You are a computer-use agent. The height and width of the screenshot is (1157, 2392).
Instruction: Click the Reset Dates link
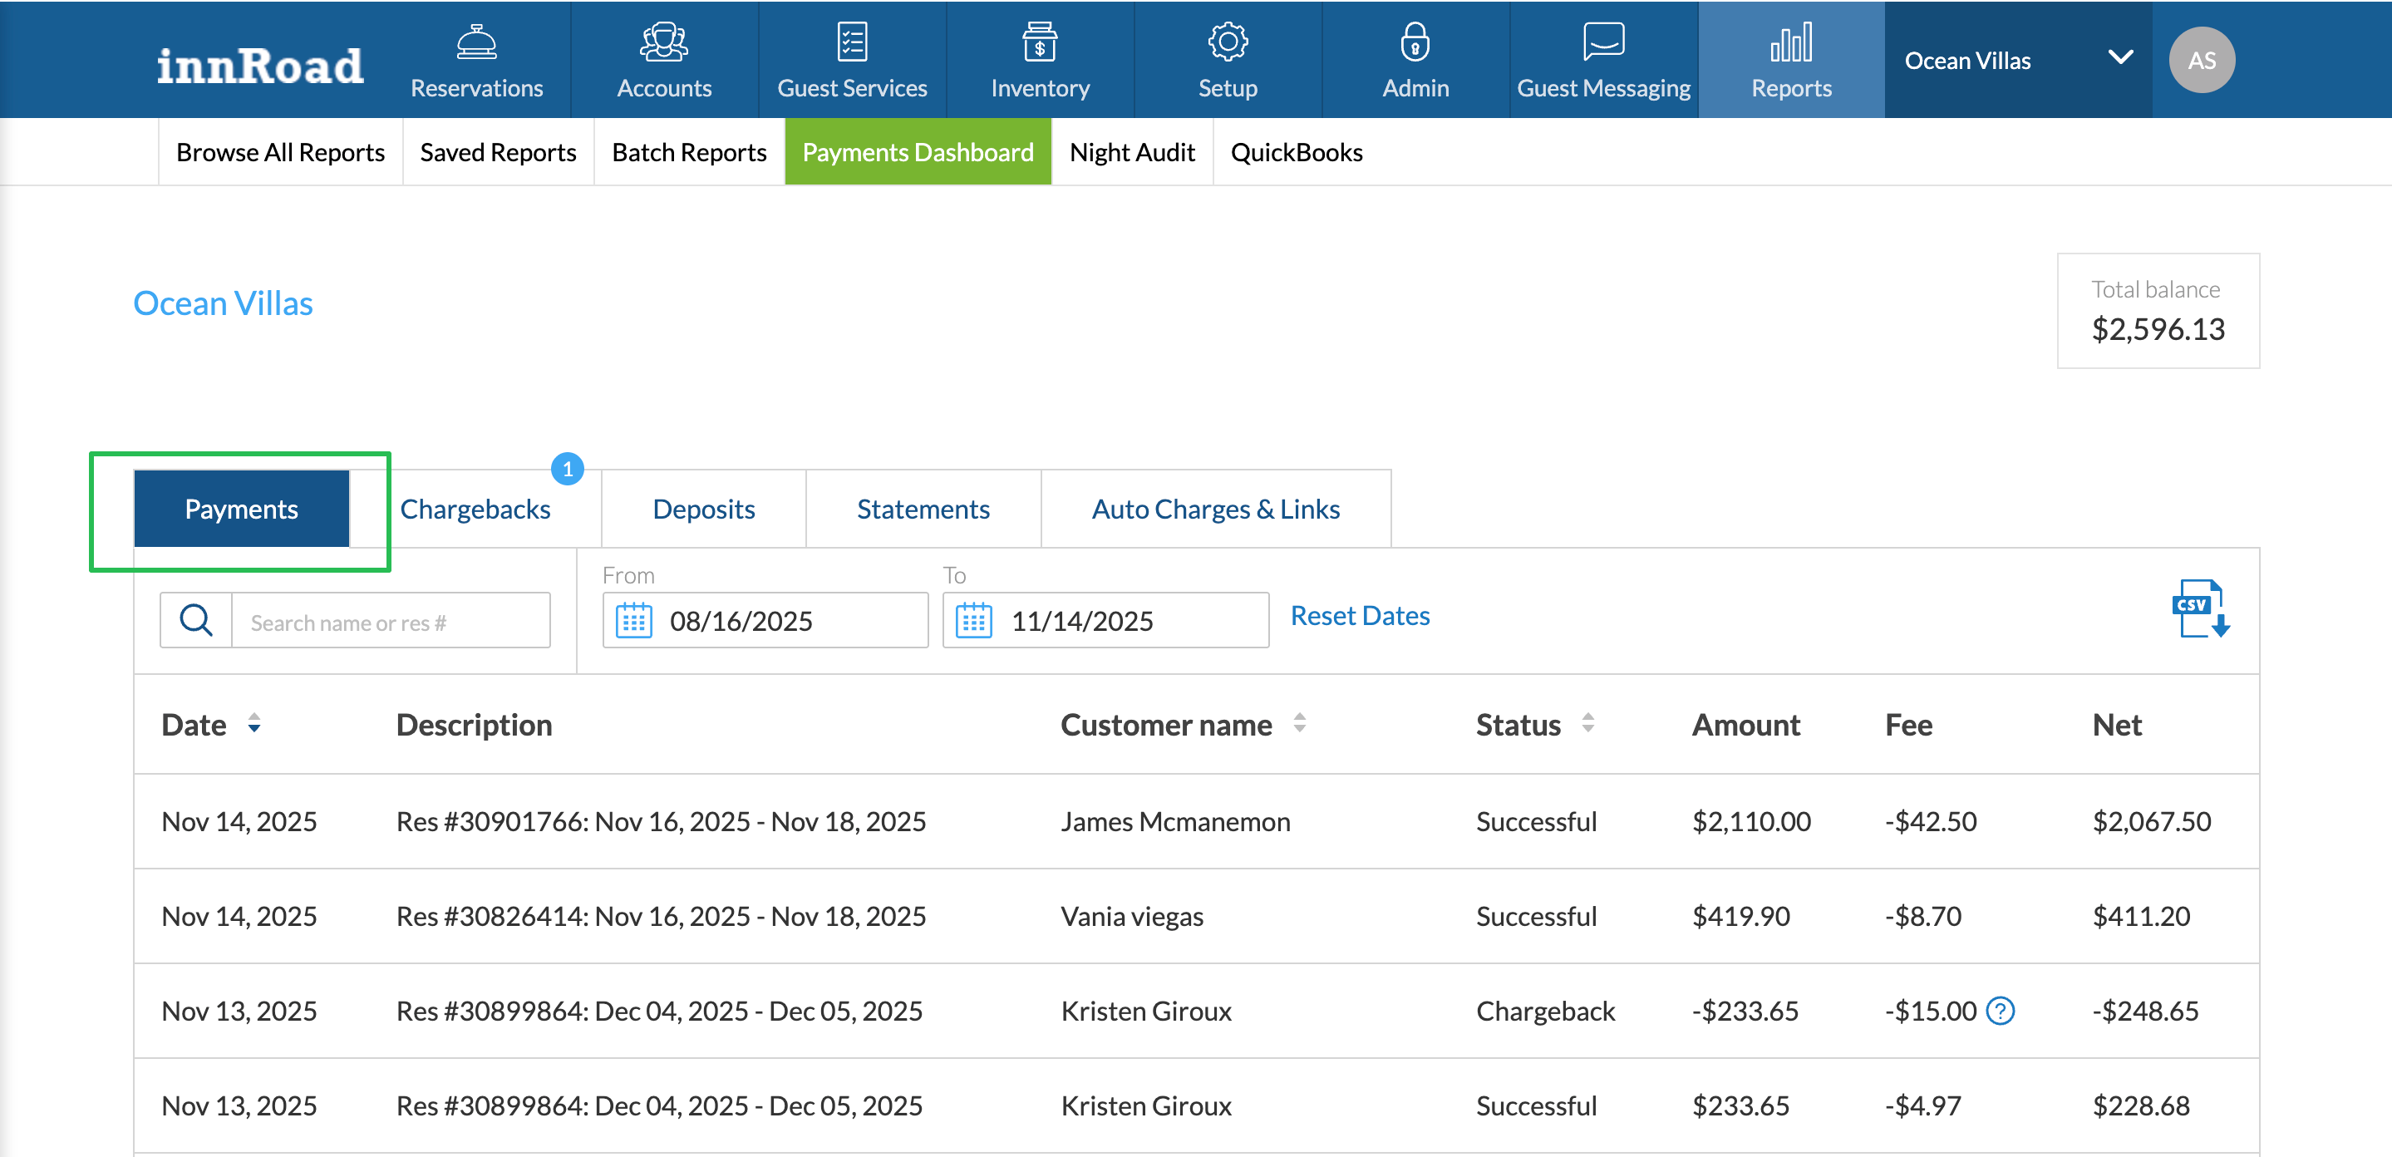pyautogui.click(x=1360, y=616)
